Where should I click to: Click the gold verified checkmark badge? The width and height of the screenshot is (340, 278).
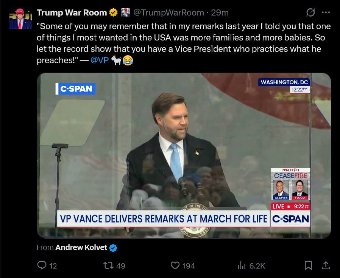pos(113,12)
